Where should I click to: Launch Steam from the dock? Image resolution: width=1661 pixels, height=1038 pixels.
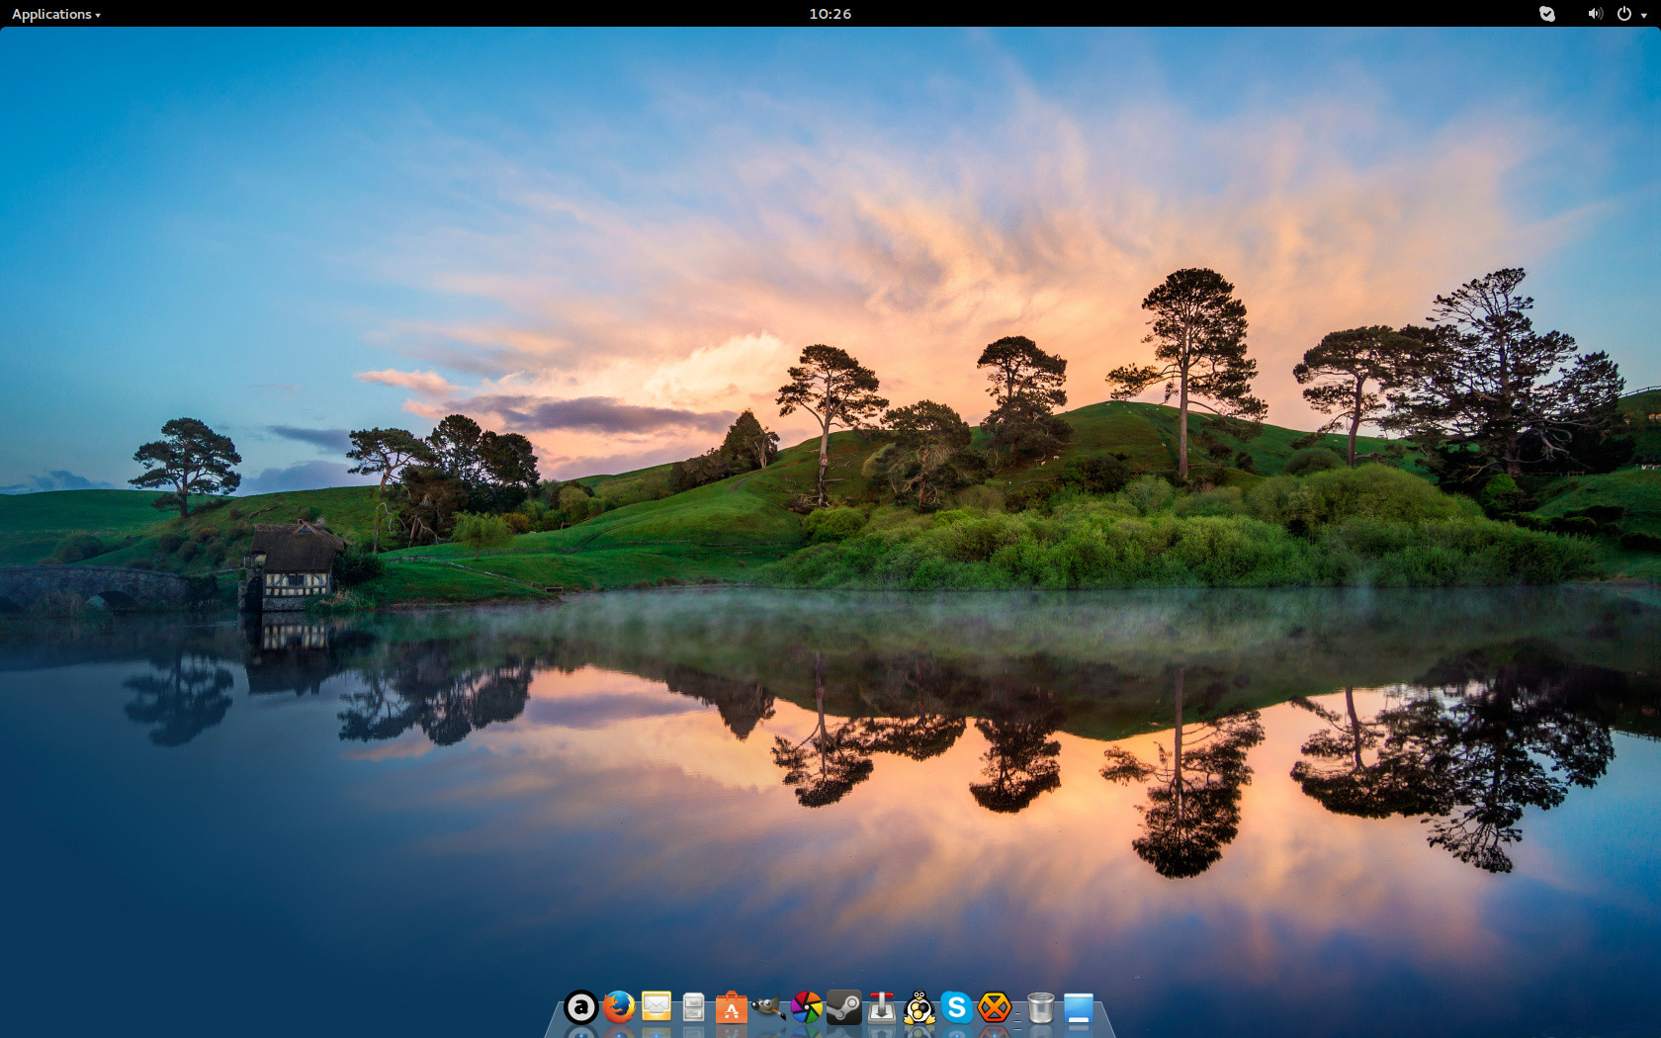pos(843,1007)
